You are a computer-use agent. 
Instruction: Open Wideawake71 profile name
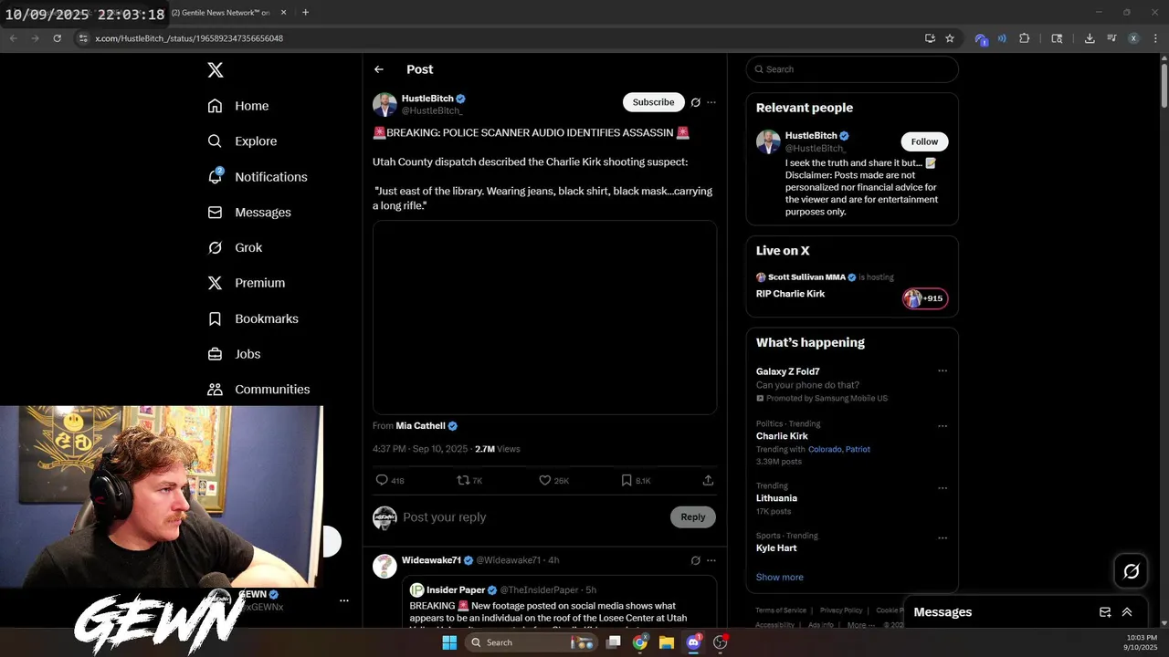[431, 560]
